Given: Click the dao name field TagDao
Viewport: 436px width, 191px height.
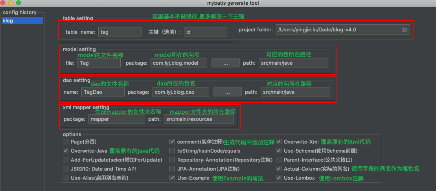Looking at the screenshot, I should coord(103,92).
